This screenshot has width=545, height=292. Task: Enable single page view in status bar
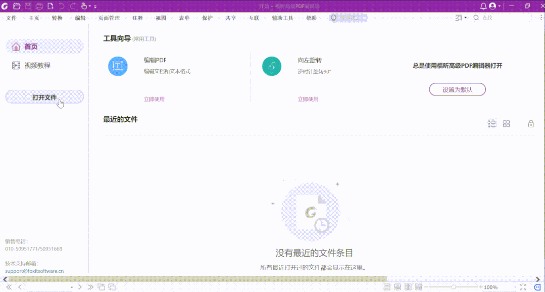387,287
